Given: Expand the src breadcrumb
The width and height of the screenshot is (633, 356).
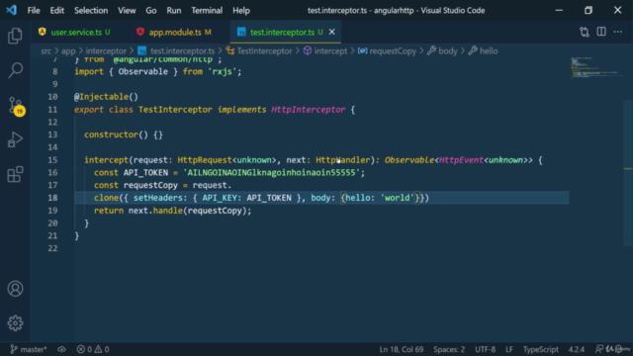Looking at the screenshot, I should (x=46, y=50).
